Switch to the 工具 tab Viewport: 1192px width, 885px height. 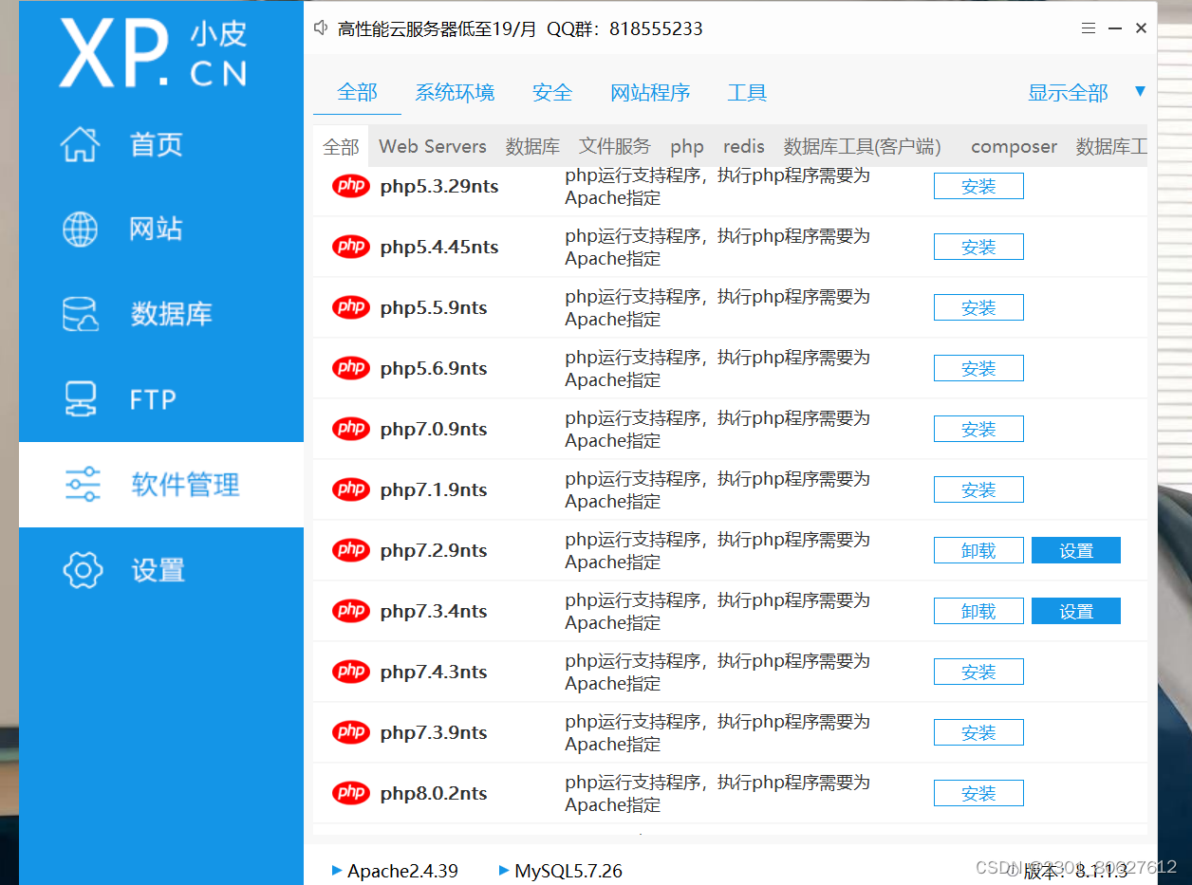pos(747,92)
